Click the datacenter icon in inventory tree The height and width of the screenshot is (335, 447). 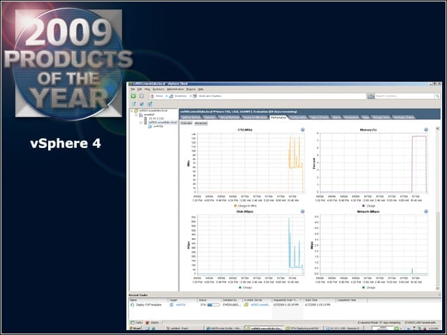coord(141,114)
